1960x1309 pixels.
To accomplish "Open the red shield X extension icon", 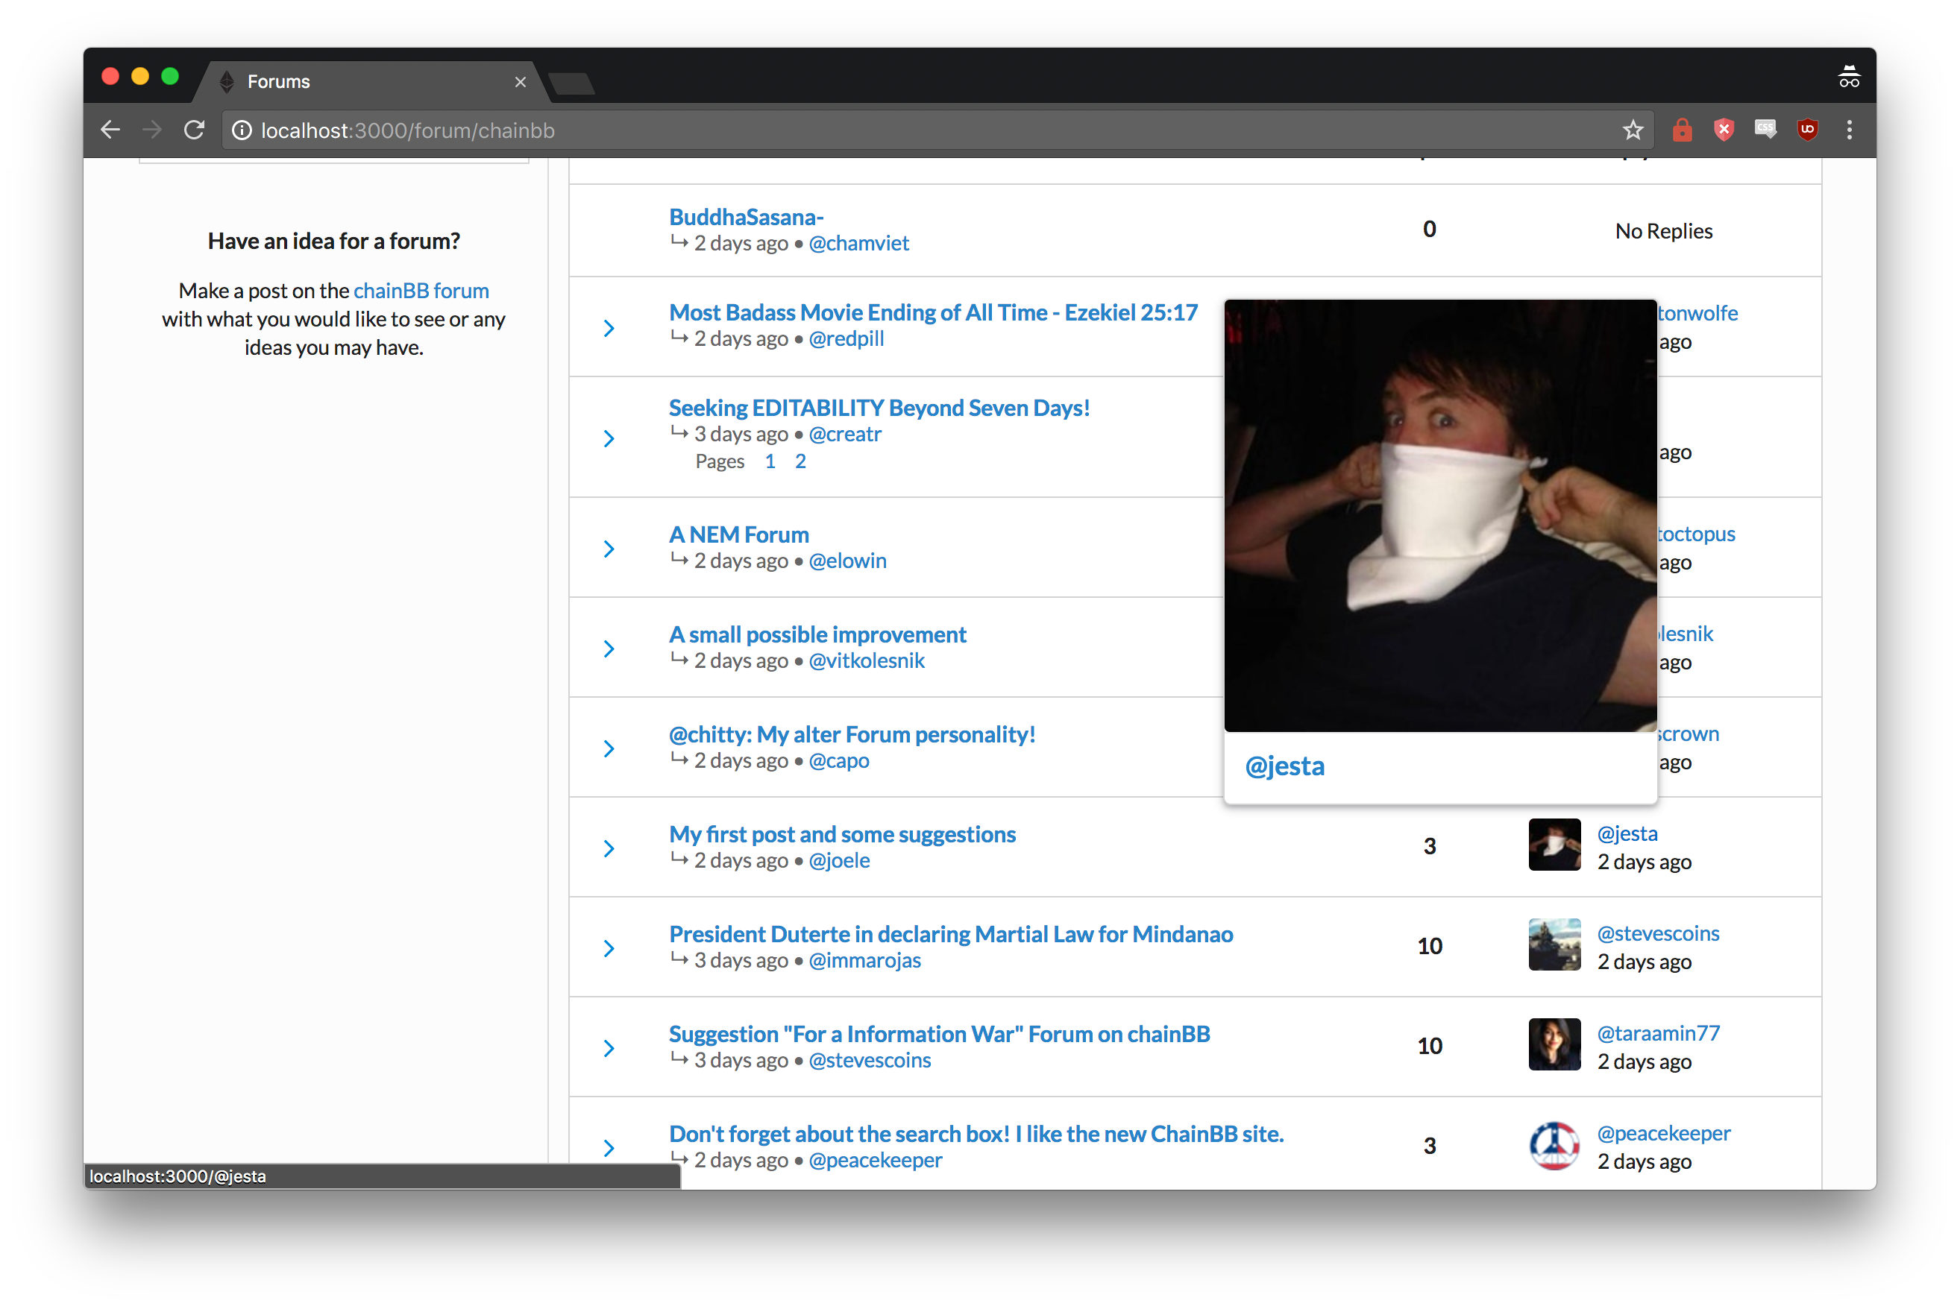I will pyautogui.click(x=1724, y=130).
